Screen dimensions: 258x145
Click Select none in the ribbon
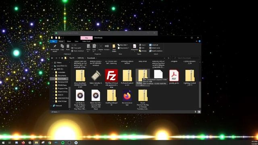pos(155,48)
